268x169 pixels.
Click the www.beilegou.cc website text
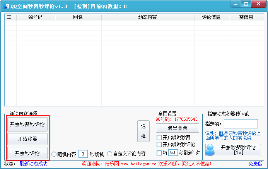pos(138,164)
